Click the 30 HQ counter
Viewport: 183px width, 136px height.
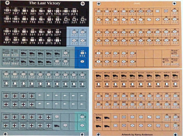(x=40, y=75)
